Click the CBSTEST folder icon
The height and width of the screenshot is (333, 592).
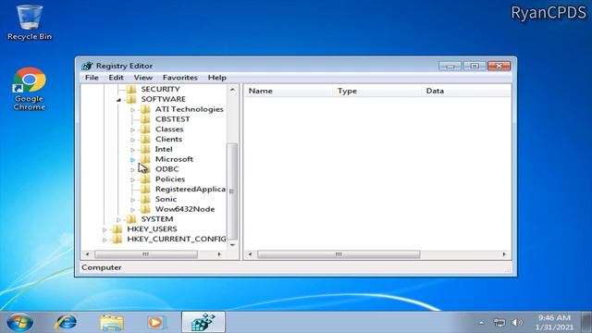[145, 119]
